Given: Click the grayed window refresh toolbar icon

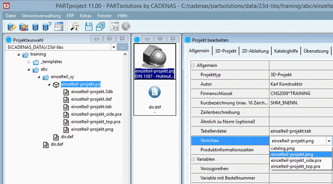Looking at the screenshot, I should point(114,27).
